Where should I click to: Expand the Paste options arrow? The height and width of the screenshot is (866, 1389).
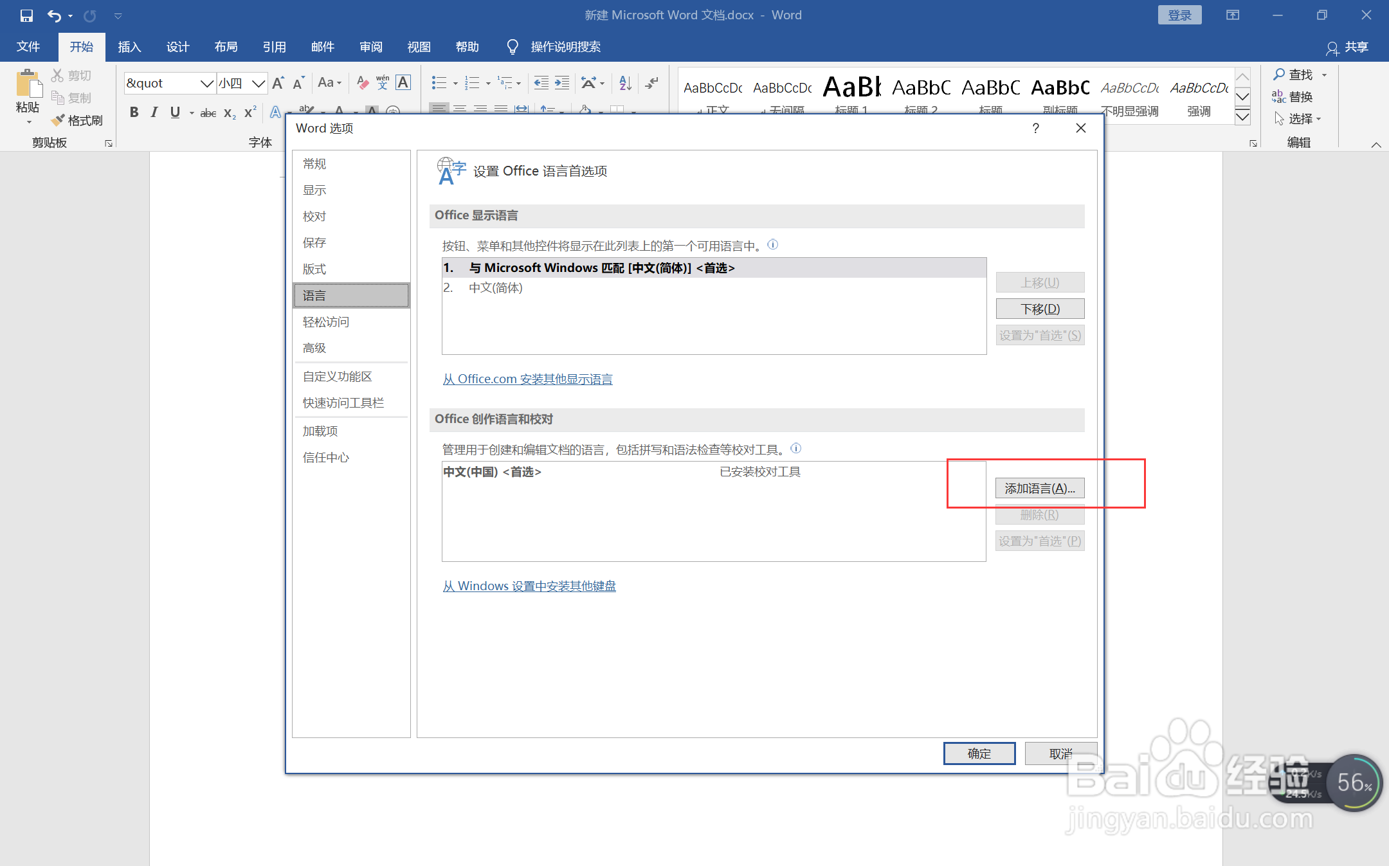tap(28, 122)
